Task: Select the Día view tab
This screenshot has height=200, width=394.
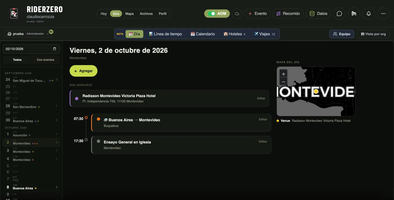Action: pos(134,34)
